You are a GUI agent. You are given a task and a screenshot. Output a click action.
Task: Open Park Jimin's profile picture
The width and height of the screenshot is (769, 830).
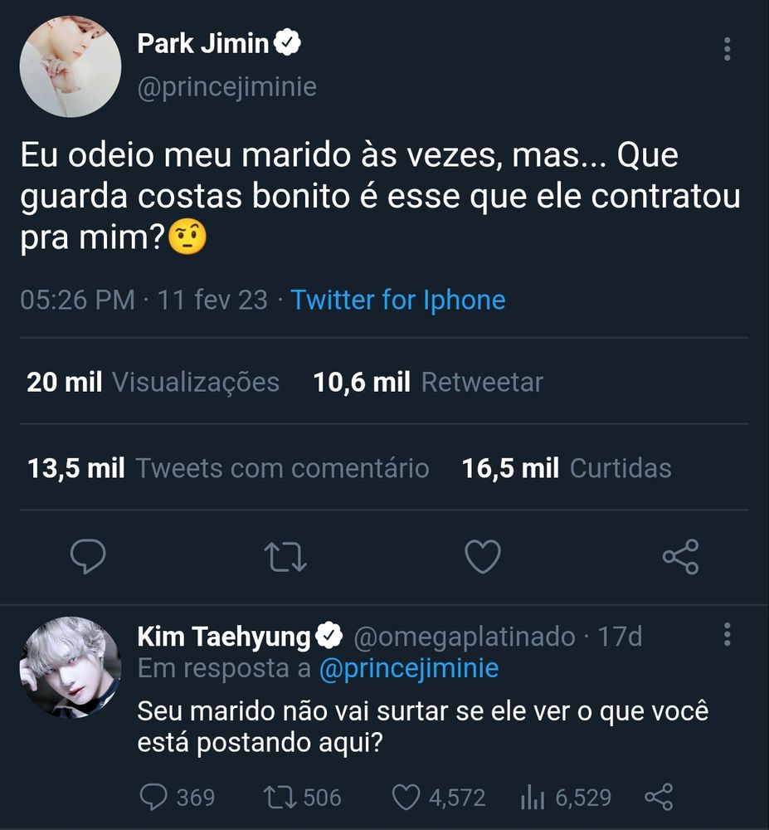point(71,66)
